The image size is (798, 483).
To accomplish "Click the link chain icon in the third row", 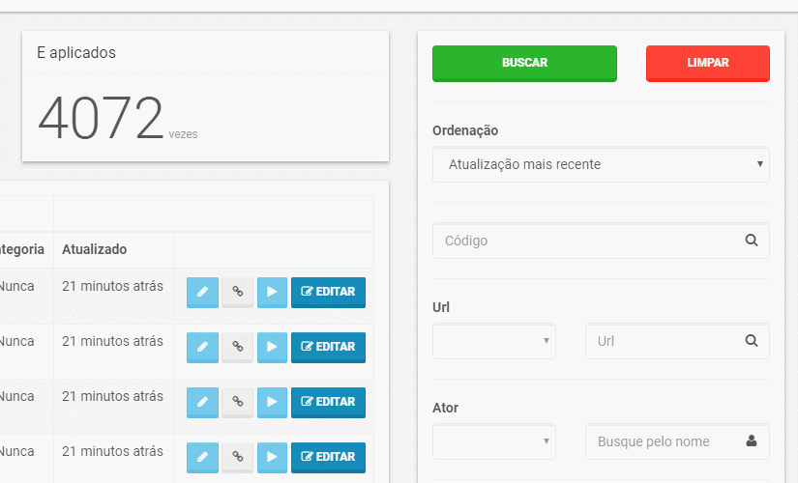I will tap(238, 402).
